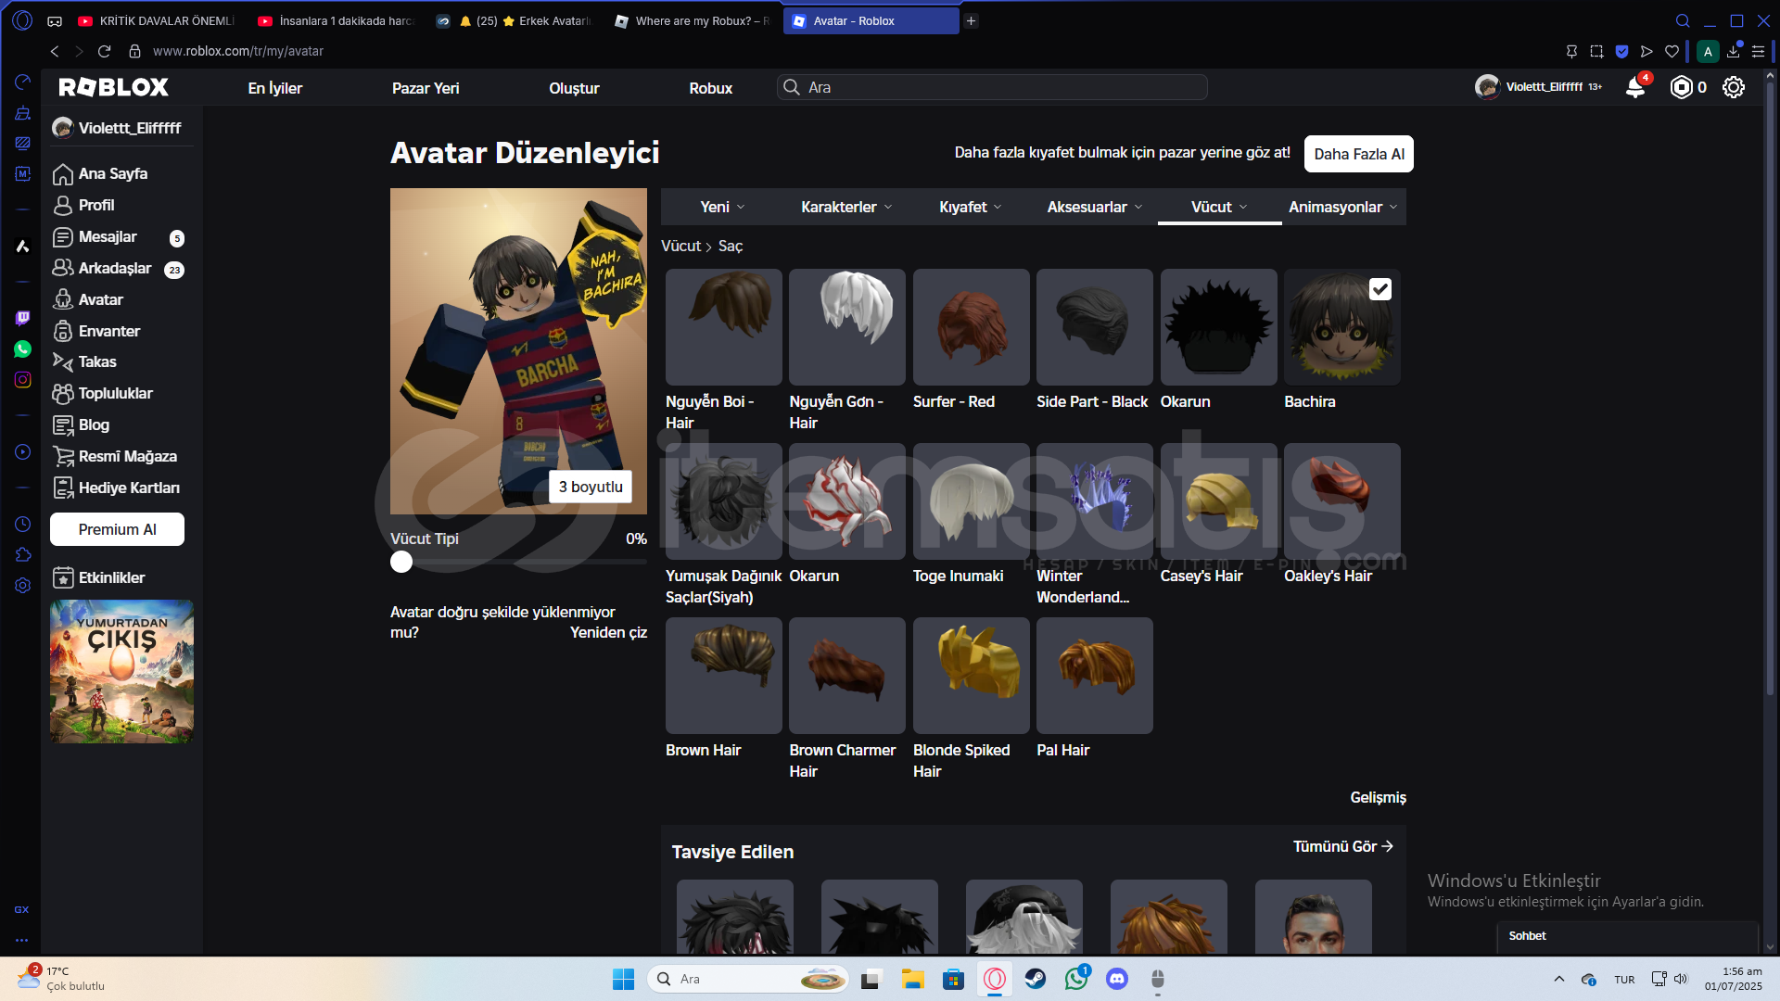Viewport: 1780px width, 1001px height.
Task: Equip the Blonde Spiked Hair
Action: click(971, 676)
